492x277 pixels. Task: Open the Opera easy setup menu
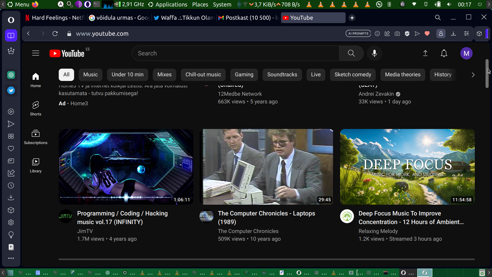tap(466, 34)
